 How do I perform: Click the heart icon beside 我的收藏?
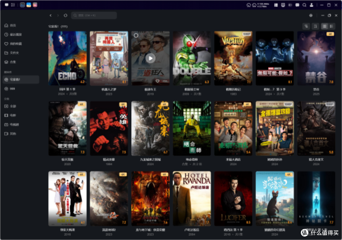[x=6, y=44]
